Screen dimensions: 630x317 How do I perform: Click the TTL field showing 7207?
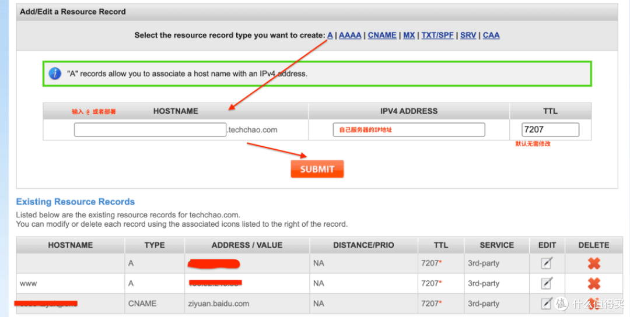(550, 129)
